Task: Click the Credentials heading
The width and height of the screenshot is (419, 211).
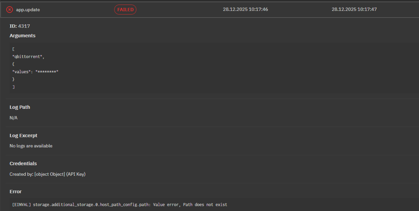Action: [x=23, y=164]
